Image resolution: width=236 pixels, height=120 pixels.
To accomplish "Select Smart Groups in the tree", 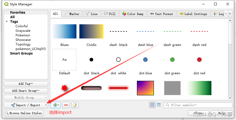I will point(21,53).
